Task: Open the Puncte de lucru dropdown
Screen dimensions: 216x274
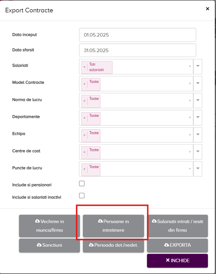Action: (x=198, y=169)
